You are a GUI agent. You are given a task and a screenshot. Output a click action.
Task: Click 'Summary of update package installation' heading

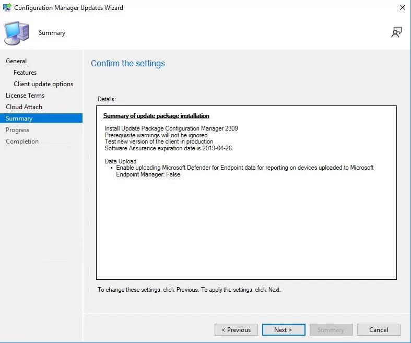pyautogui.click(x=156, y=116)
